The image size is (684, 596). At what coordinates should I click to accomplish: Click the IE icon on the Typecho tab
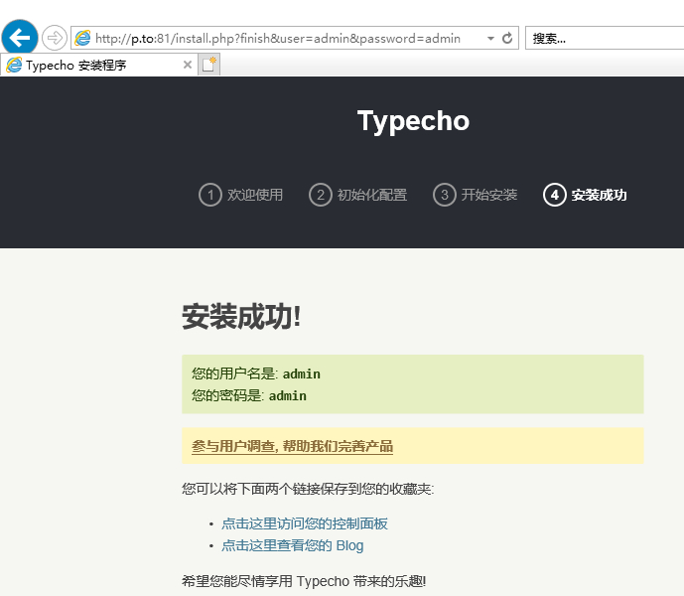click(14, 65)
